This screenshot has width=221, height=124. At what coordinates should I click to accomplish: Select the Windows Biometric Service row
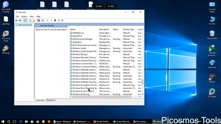tap(105, 58)
